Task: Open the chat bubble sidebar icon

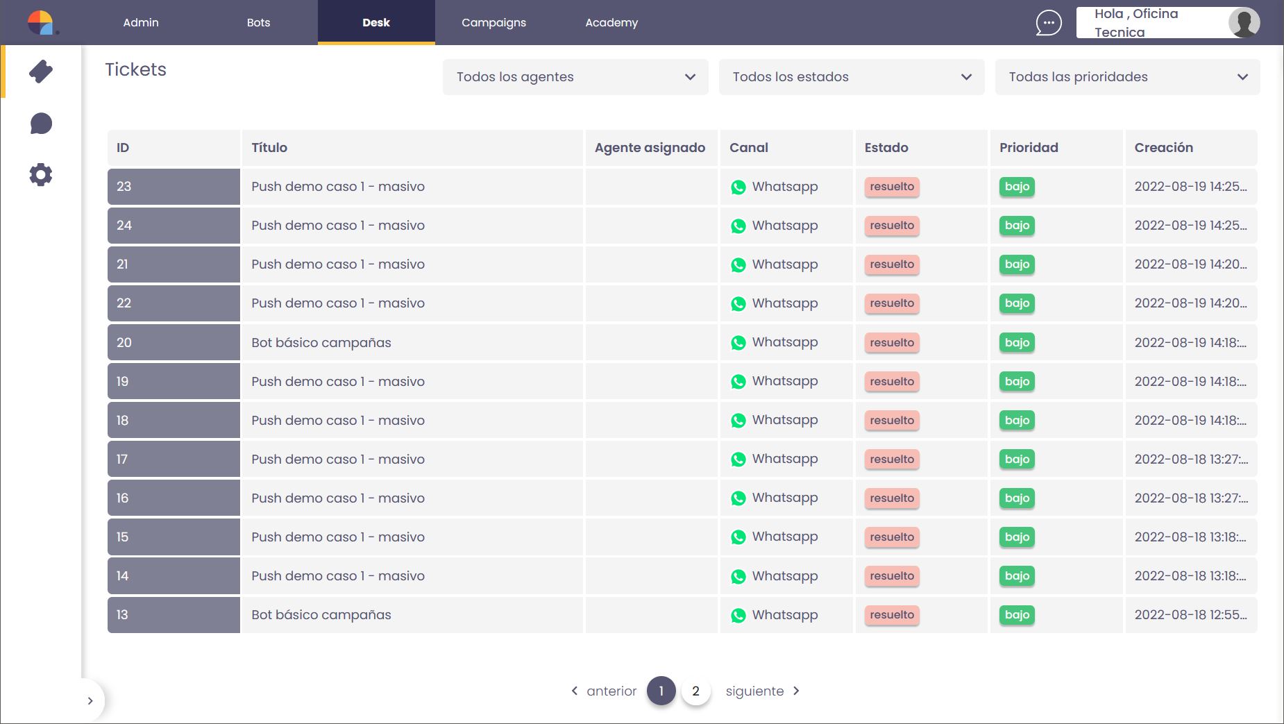Action: (x=41, y=124)
